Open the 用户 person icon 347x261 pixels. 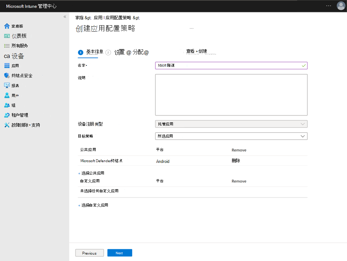point(7,95)
